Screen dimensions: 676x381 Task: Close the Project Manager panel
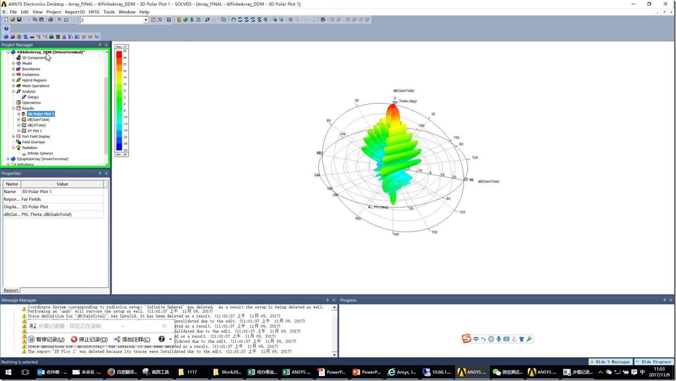[x=106, y=45]
